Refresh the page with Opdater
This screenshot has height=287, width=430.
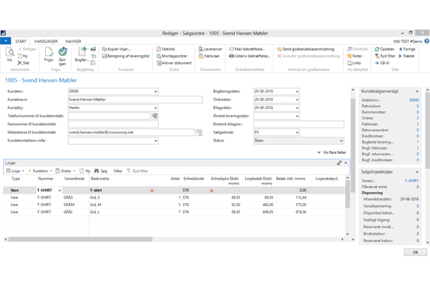point(384,49)
